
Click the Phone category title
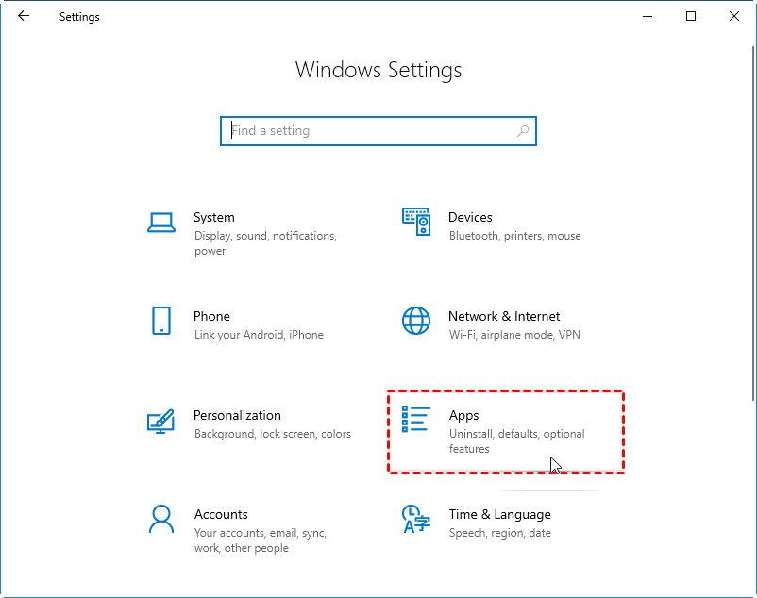[x=211, y=316]
